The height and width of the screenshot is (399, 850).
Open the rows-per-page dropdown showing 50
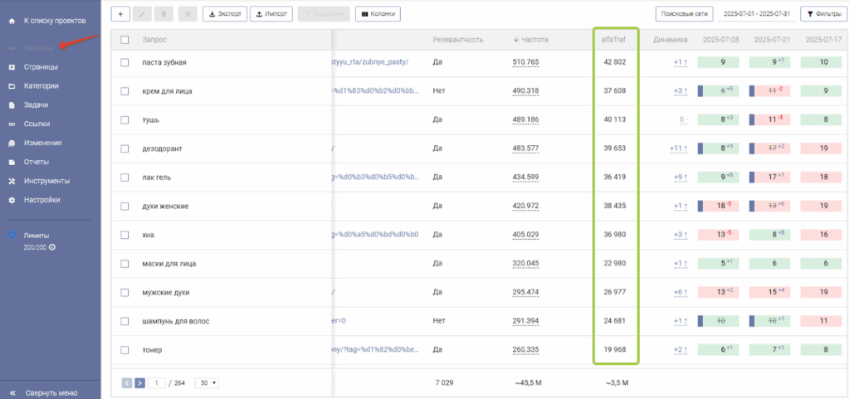(206, 382)
